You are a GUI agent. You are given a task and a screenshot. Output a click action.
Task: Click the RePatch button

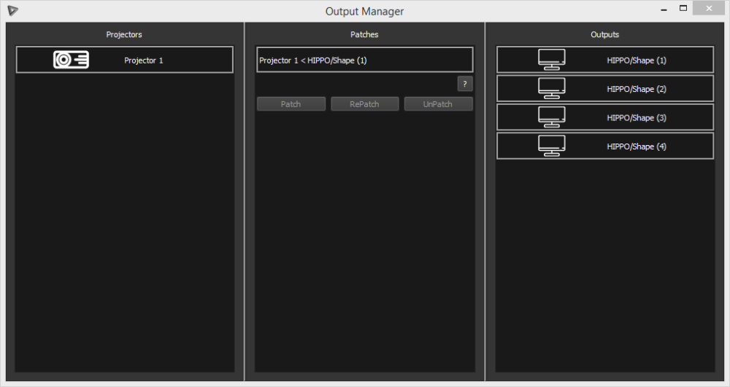coord(364,104)
